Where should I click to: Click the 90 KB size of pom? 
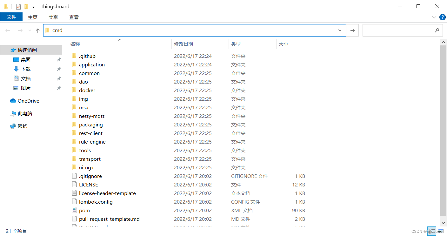tap(298, 210)
